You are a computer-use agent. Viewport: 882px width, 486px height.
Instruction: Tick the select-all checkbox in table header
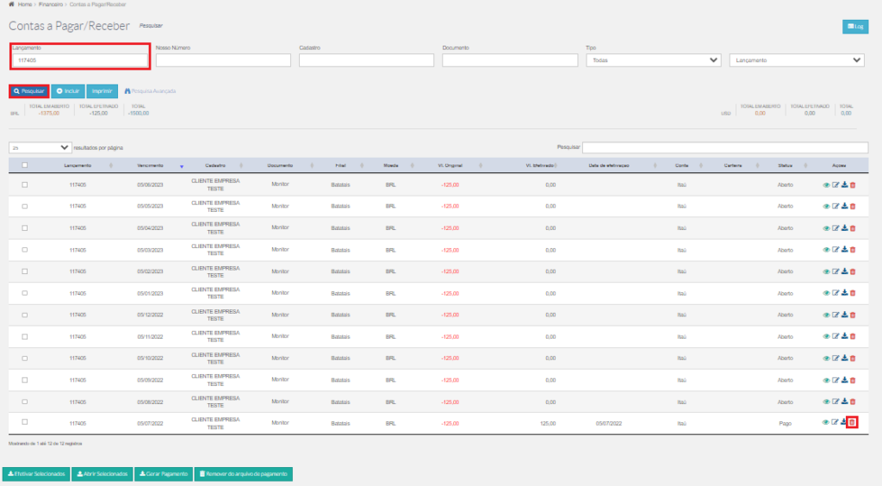[25, 165]
